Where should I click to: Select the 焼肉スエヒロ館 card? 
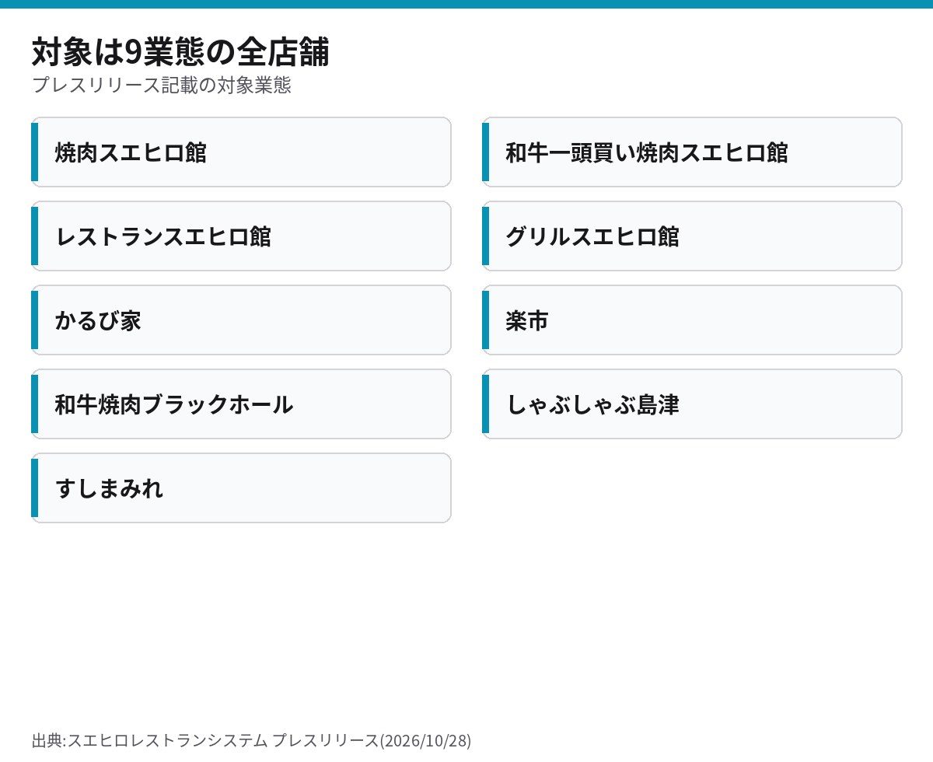[x=241, y=152]
